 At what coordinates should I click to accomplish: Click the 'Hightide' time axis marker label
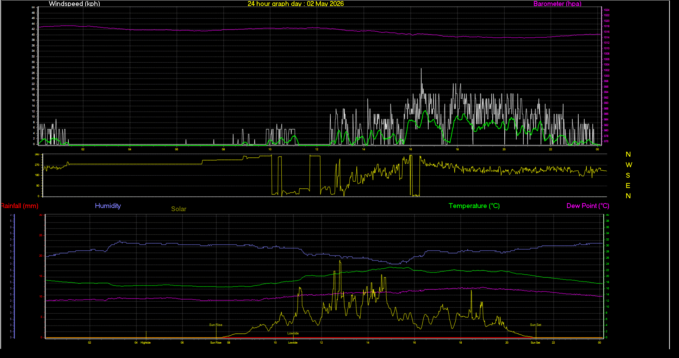click(x=145, y=343)
